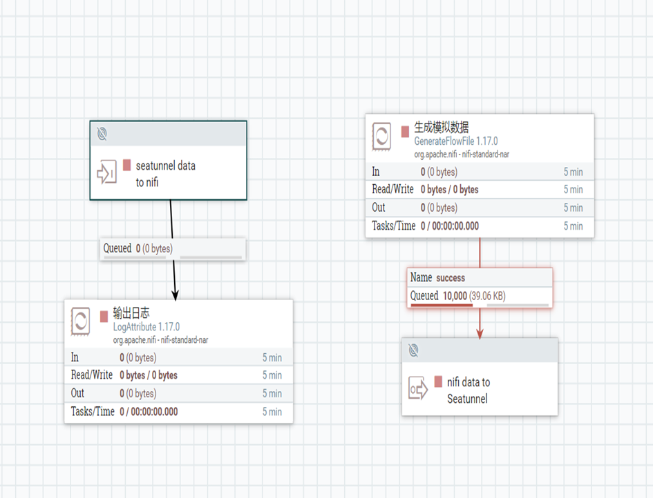This screenshot has width=653, height=498.
Task: Click the LogAttribute 1.17.0 type label
Action: (146, 327)
